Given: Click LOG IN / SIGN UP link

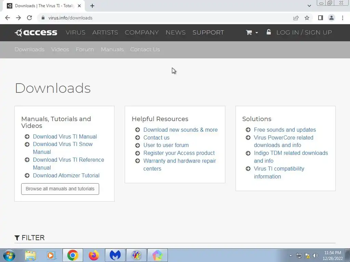Looking at the screenshot, I should click(304, 32).
